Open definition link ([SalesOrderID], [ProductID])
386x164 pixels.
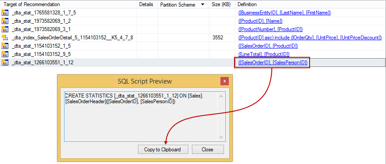click(268, 46)
